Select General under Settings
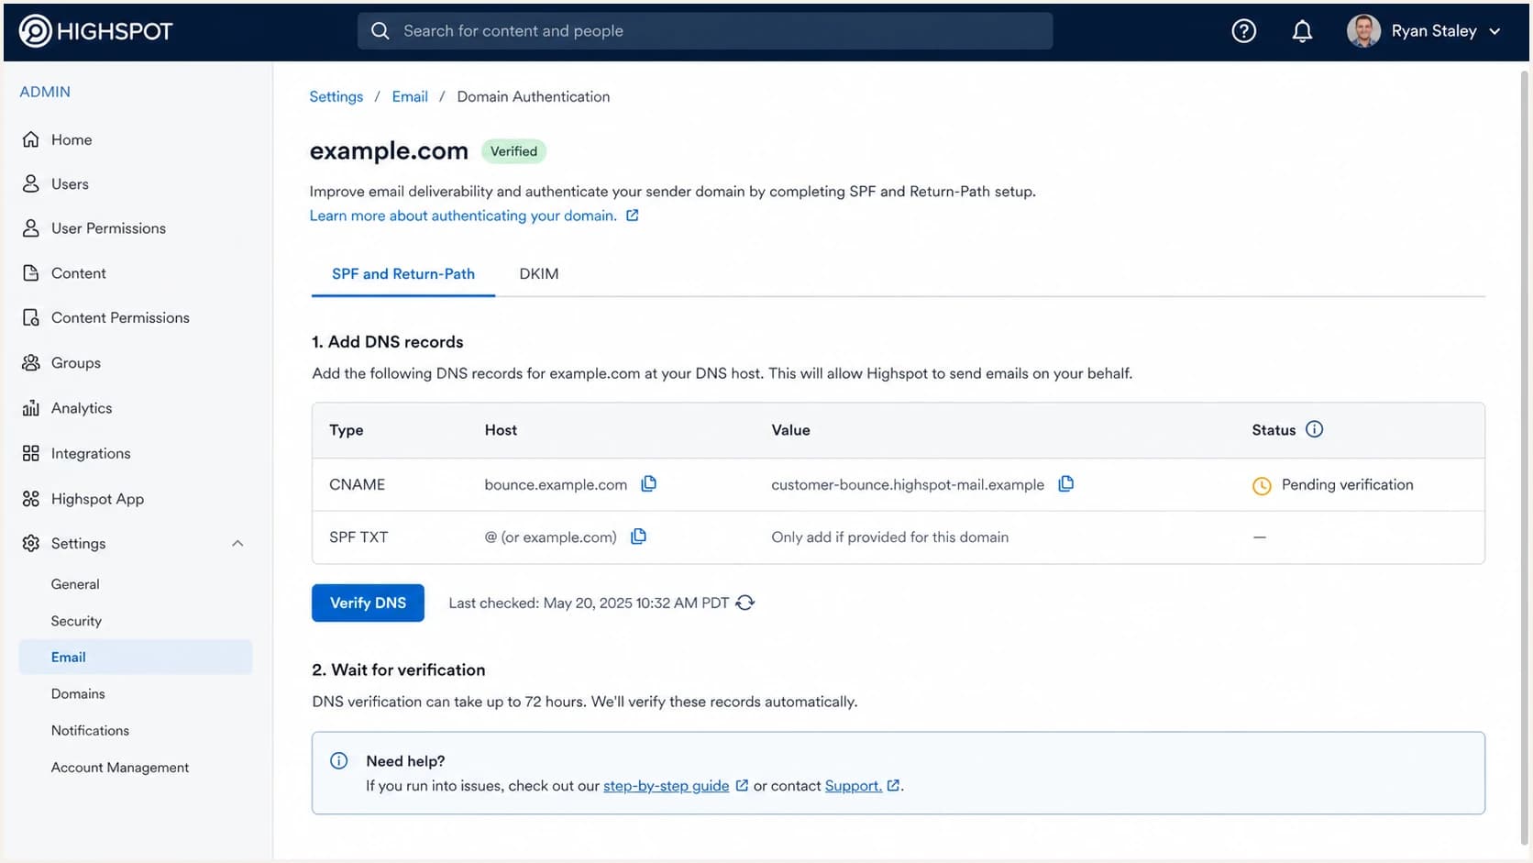 point(75,584)
